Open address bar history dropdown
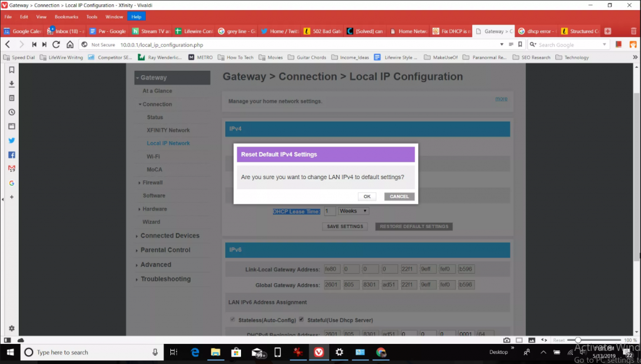 [x=501, y=44]
